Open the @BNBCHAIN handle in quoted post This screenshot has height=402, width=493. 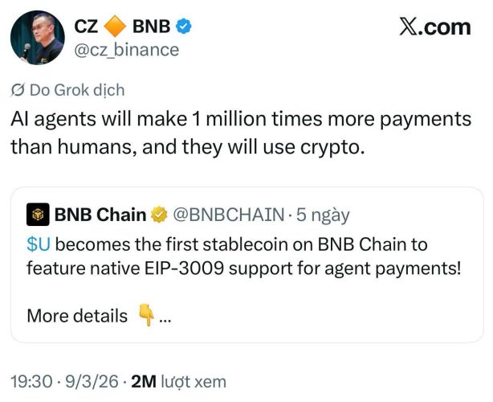point(228,215)
